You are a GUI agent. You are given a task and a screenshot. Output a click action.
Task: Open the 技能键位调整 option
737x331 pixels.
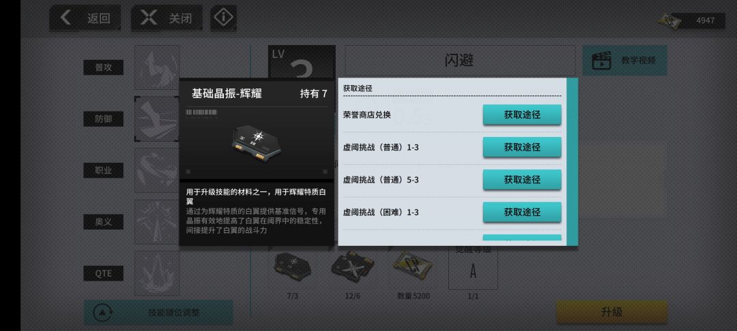(158, 312)
